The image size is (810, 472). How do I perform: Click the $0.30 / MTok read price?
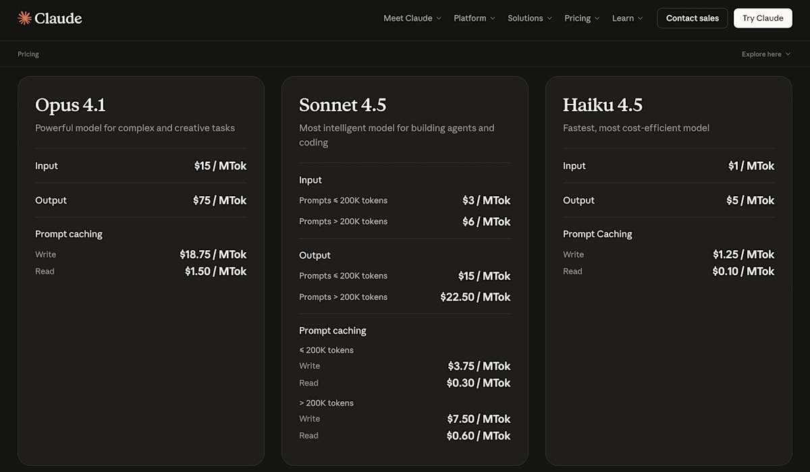pyautogui.click(x=479, y=383)
